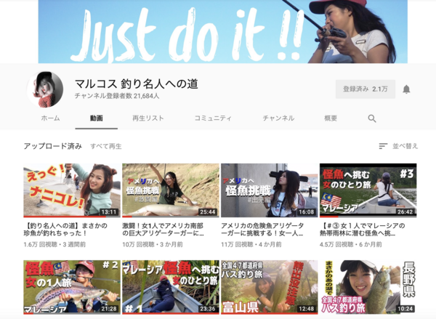This screenshot has height=319, width=436.
Task: Go to the コミュニティ tab
Action: (x=213, y=118)
